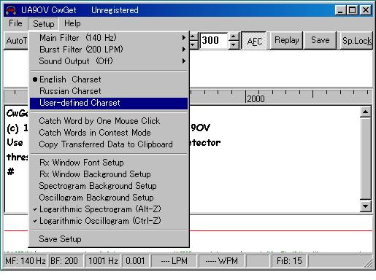
Task: Expand the Burst Filter (200 LPM) submenu
Action: click(109, 50)
